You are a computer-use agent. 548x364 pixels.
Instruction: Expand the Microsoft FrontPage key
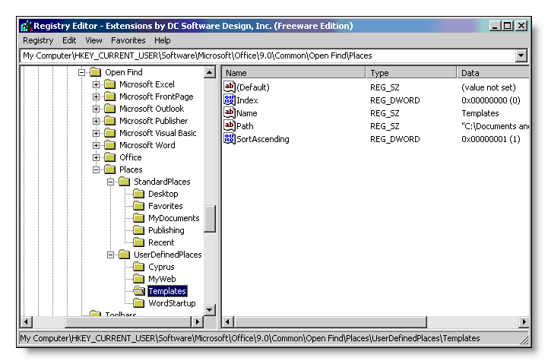click(96, 97)
